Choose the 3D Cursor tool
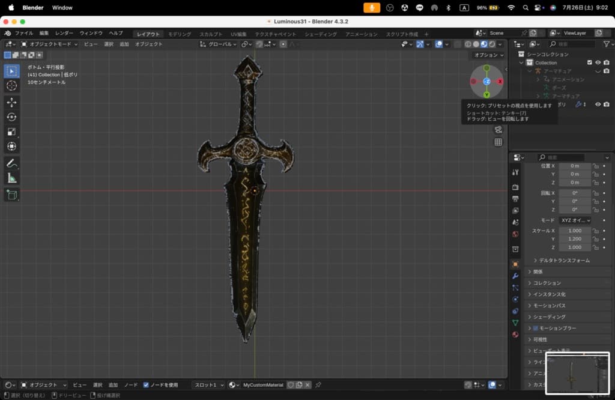The height and width of the screenshot is (400, 615). tap(11, 86)
